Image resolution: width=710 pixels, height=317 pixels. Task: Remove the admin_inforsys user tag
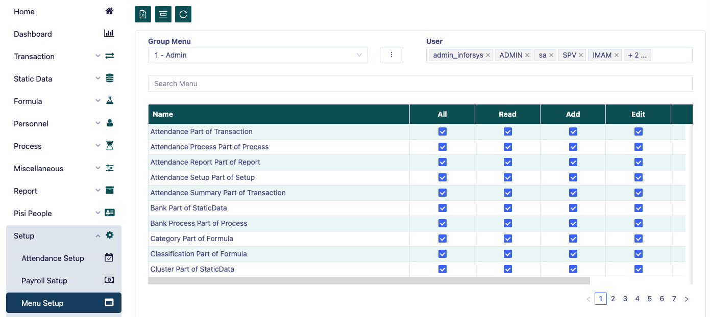pyautogui.click(x=488, y=55)
